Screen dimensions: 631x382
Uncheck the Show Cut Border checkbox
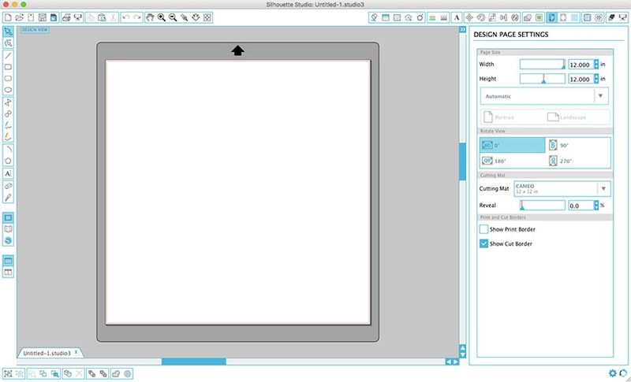click(484, 244)
